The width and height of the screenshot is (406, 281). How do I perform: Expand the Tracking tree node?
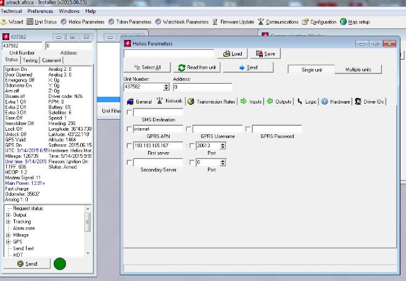click(x=8, y=222)
